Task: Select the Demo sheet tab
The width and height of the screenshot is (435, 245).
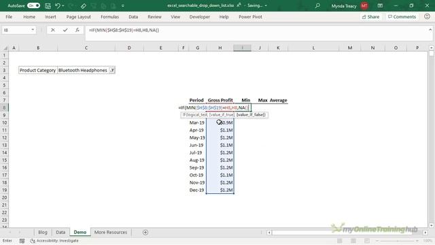Action: coord(80,232)
